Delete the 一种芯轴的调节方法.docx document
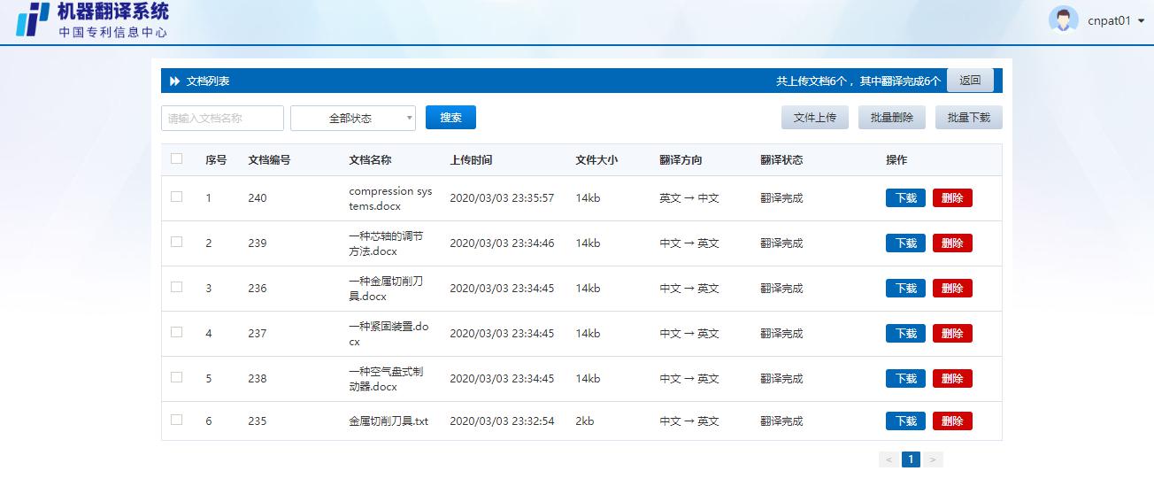Image resolution: width=1154 pixels, height=494 pixels. pyautogui.click(x=951, y=243)
